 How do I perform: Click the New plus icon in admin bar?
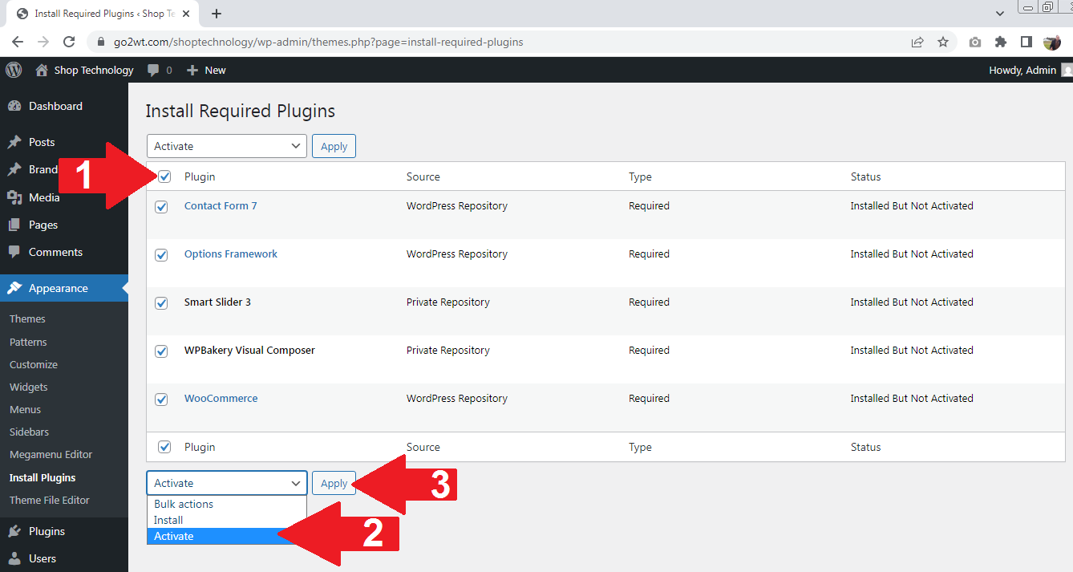192,71
